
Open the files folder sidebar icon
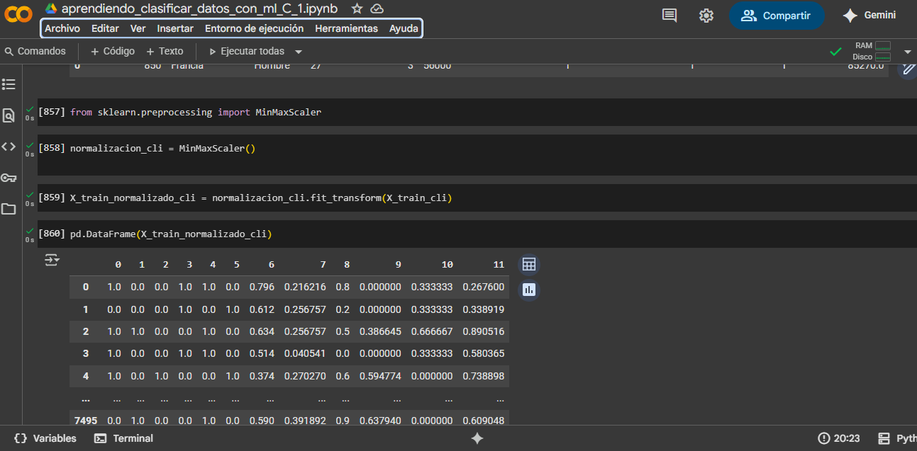tap(9, 209)
